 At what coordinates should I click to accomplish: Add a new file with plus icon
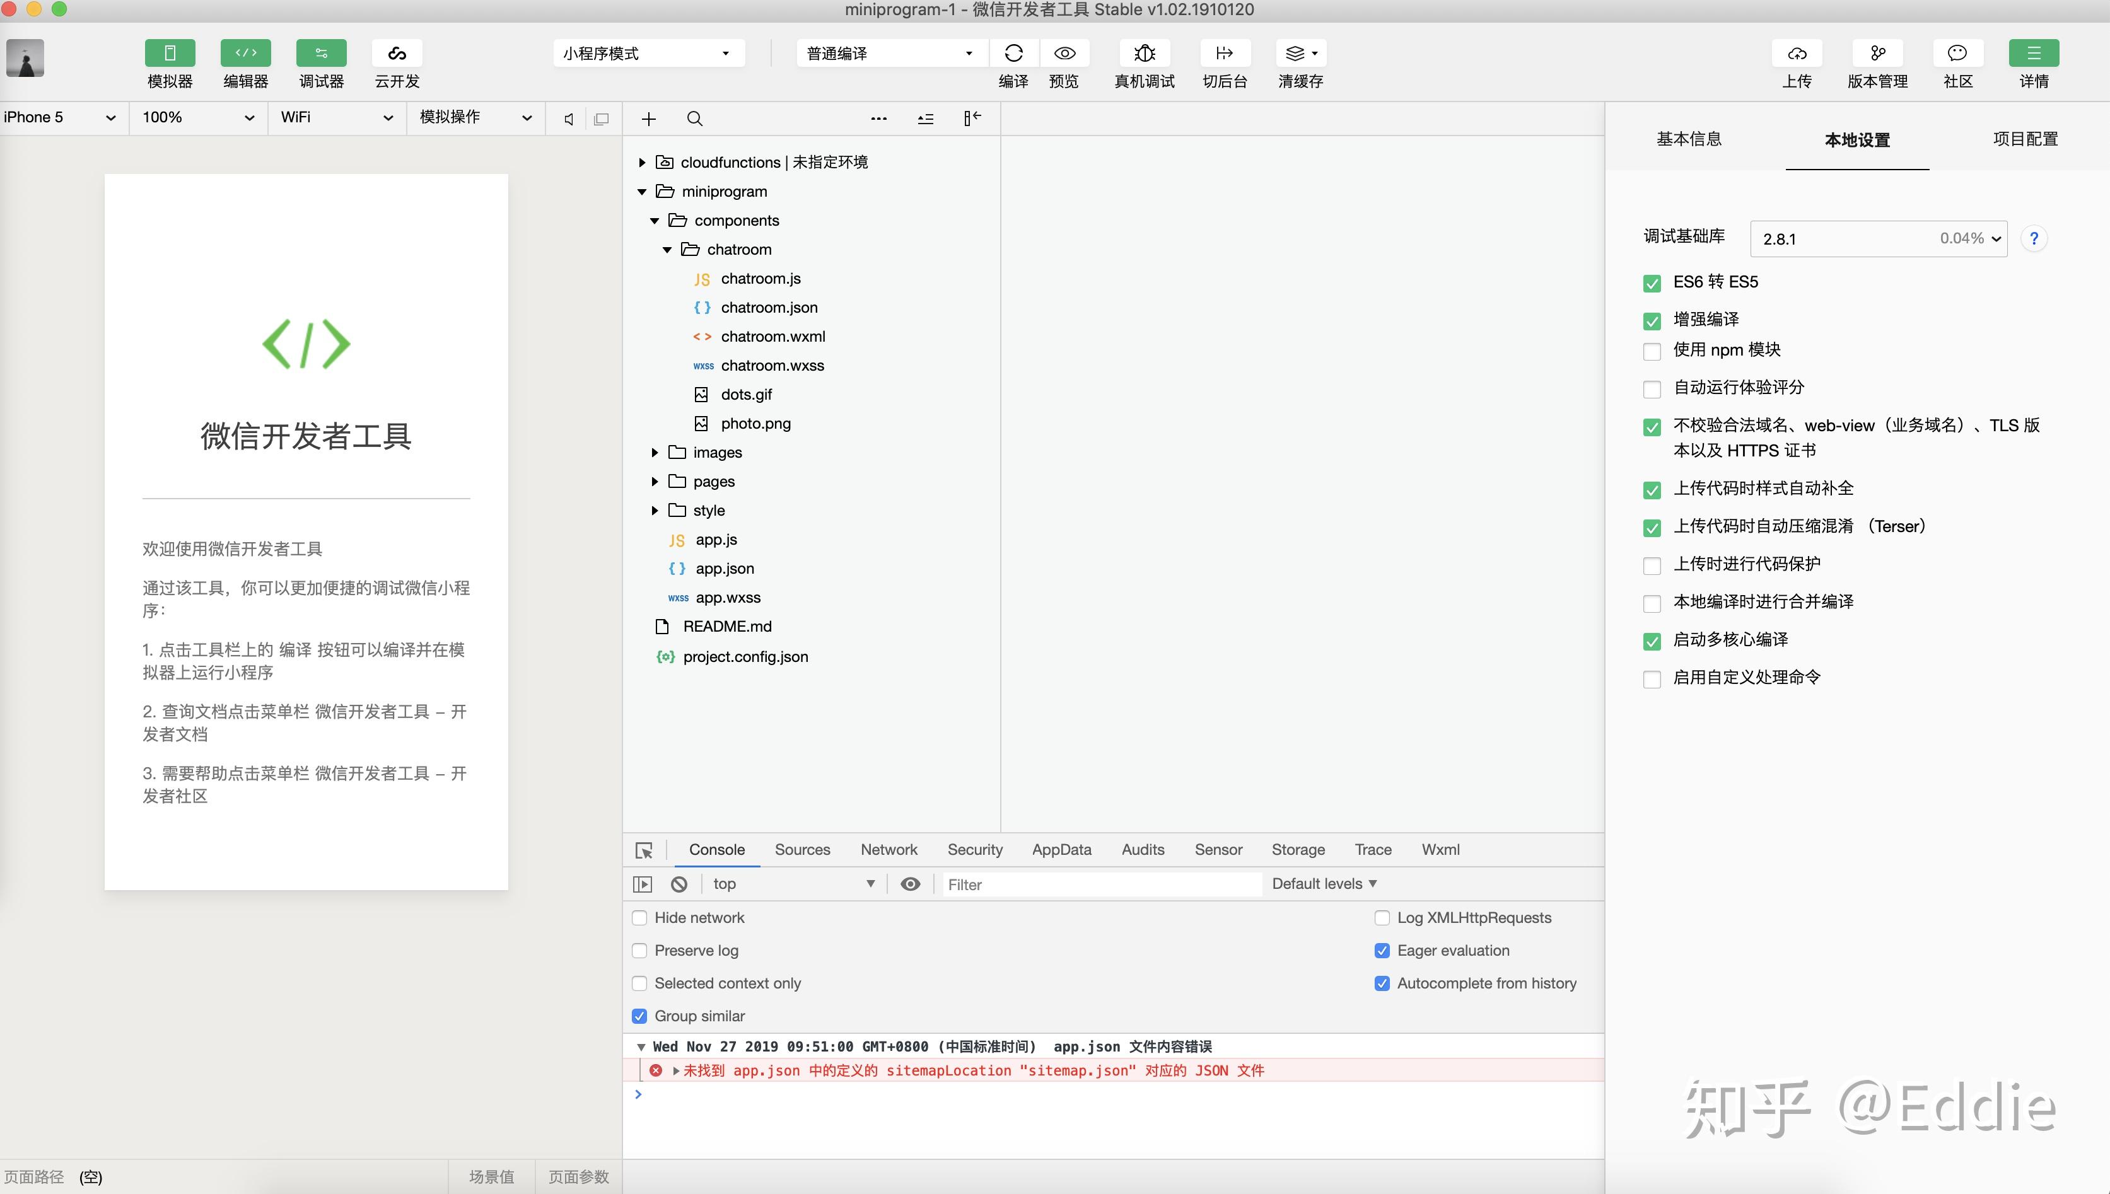(649, 119)
